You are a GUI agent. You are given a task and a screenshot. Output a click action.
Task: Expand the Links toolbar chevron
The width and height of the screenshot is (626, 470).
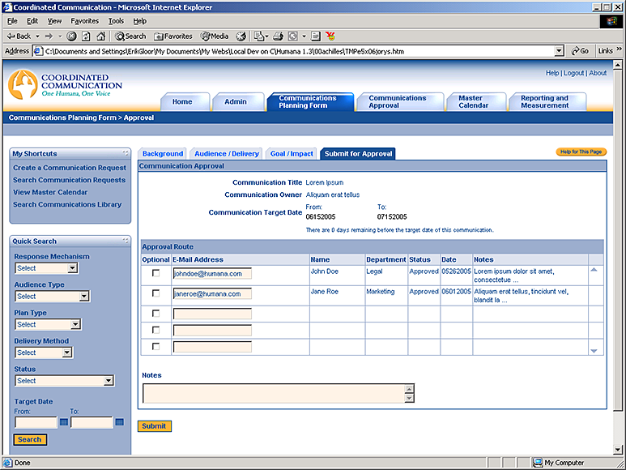(x=620, y=49)
